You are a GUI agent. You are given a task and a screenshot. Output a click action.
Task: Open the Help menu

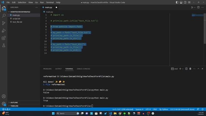58,2
